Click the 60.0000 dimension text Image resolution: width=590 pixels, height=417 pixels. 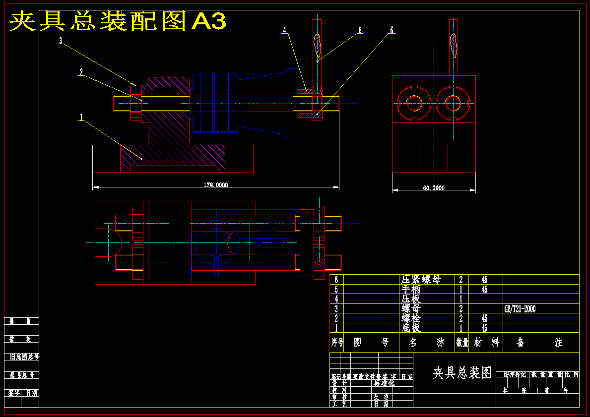click(434, 187)
